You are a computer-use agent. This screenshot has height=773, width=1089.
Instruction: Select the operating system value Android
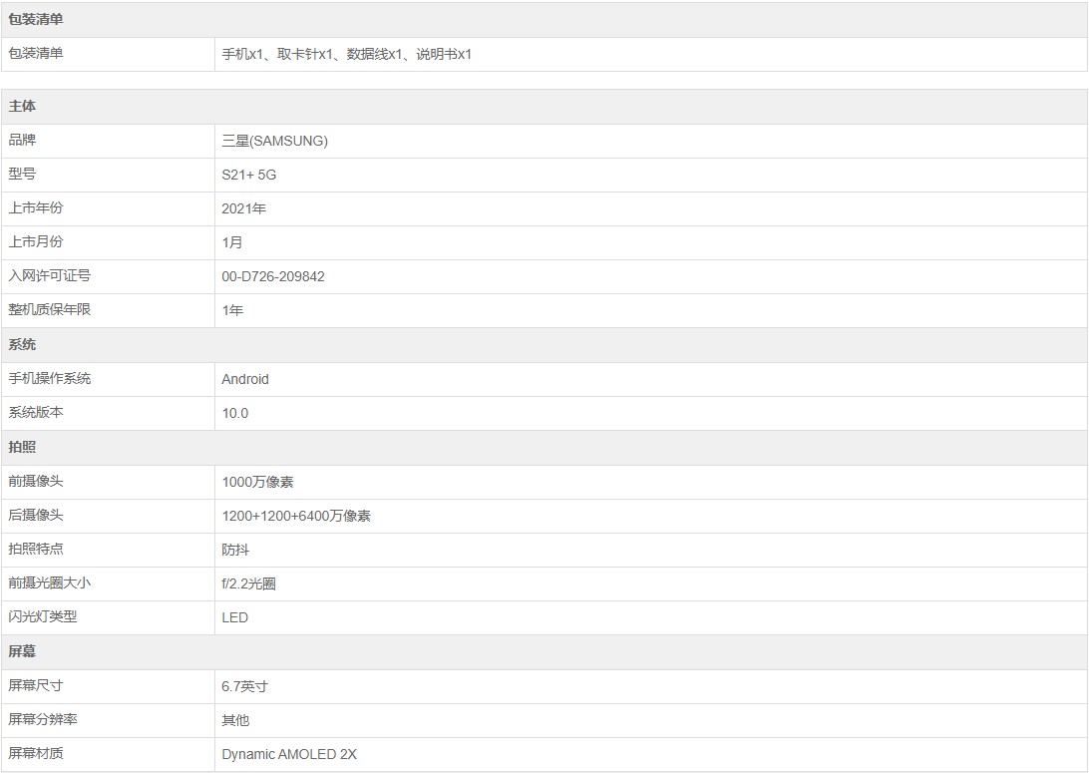(x=245, y=379)
